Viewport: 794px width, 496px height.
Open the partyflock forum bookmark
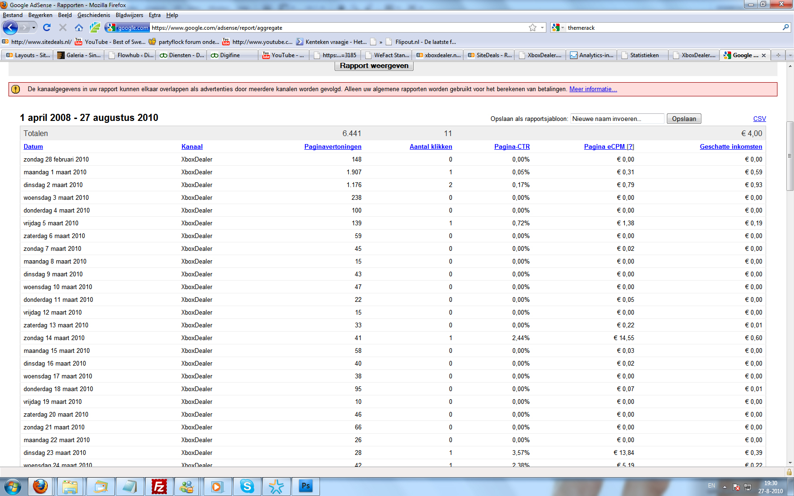tap(184, 42)
